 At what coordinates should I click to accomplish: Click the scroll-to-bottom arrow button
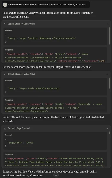point(56,175)
